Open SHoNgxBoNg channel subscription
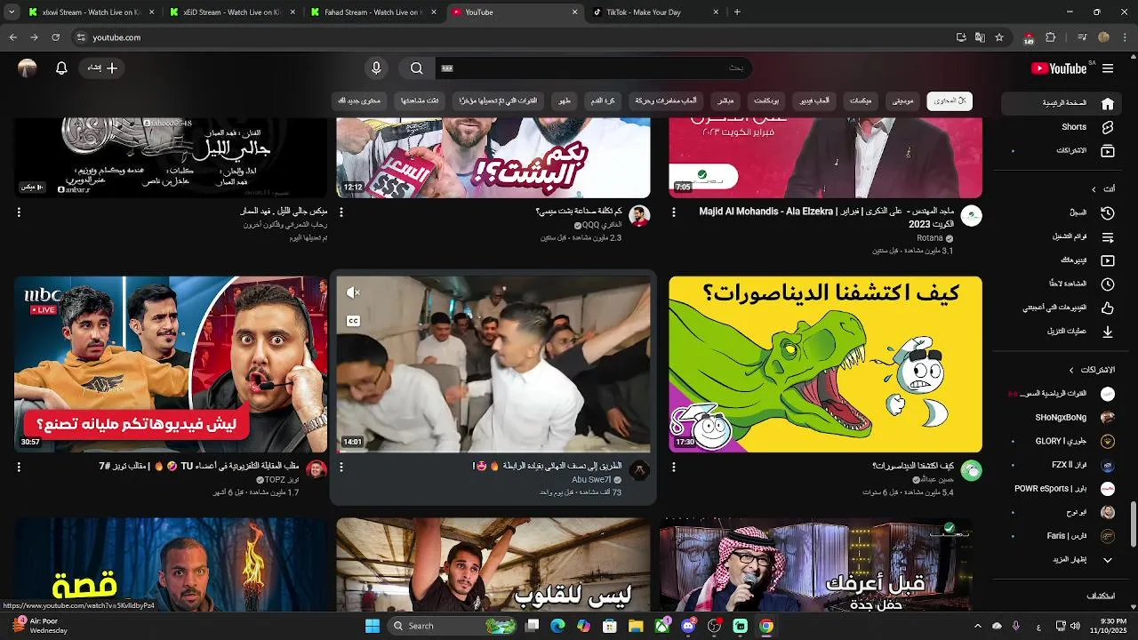 tap(1061, 417)
